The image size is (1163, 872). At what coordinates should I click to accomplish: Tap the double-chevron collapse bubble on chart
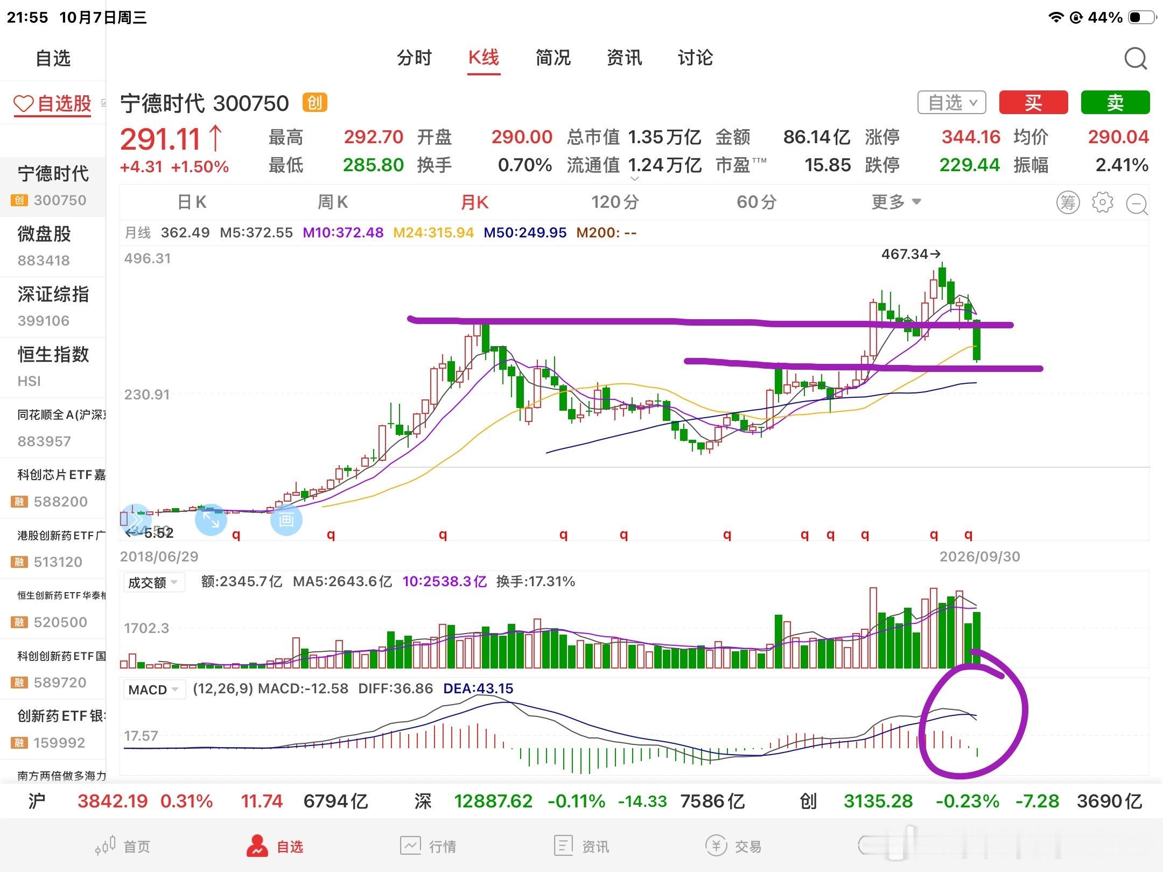tap(135, 520)
